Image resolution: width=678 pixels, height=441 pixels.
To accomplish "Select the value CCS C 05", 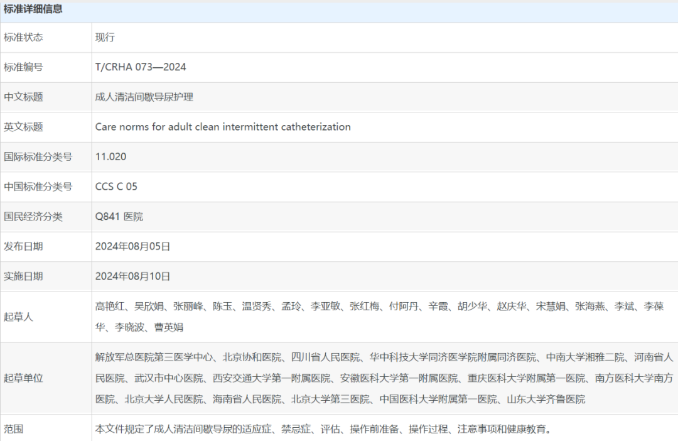I will click(116, 187).
